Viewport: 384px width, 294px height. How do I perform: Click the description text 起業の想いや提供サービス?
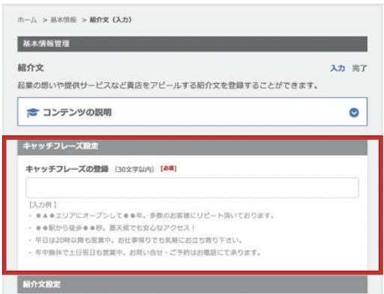click(168, 85)
